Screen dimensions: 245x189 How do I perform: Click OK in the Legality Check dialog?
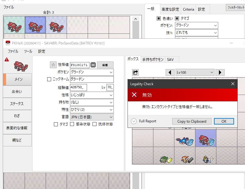224,121
